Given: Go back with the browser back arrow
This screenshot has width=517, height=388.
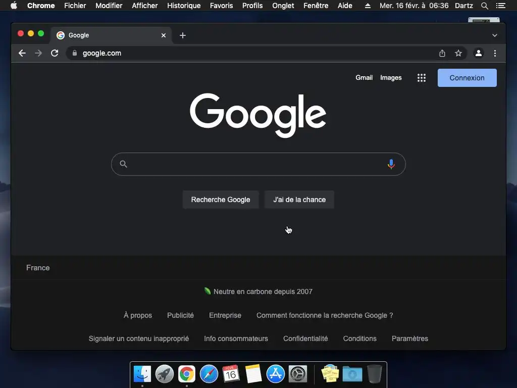Looking at the screenshot, I should click(22, 53).
